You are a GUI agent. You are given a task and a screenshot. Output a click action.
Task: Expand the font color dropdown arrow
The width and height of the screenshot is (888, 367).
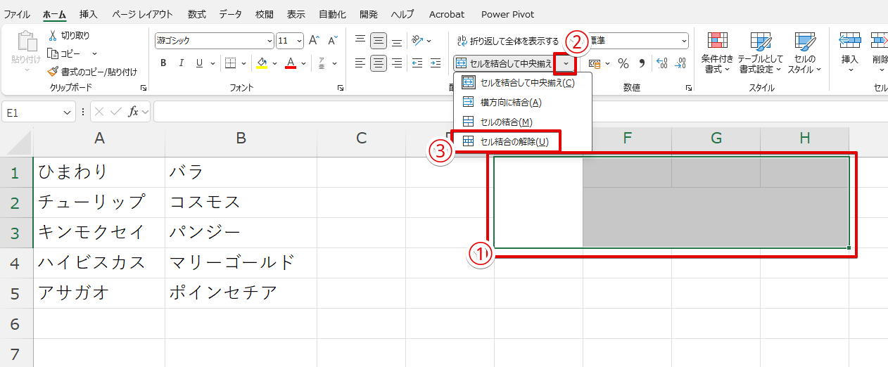[x=304, y=63]
